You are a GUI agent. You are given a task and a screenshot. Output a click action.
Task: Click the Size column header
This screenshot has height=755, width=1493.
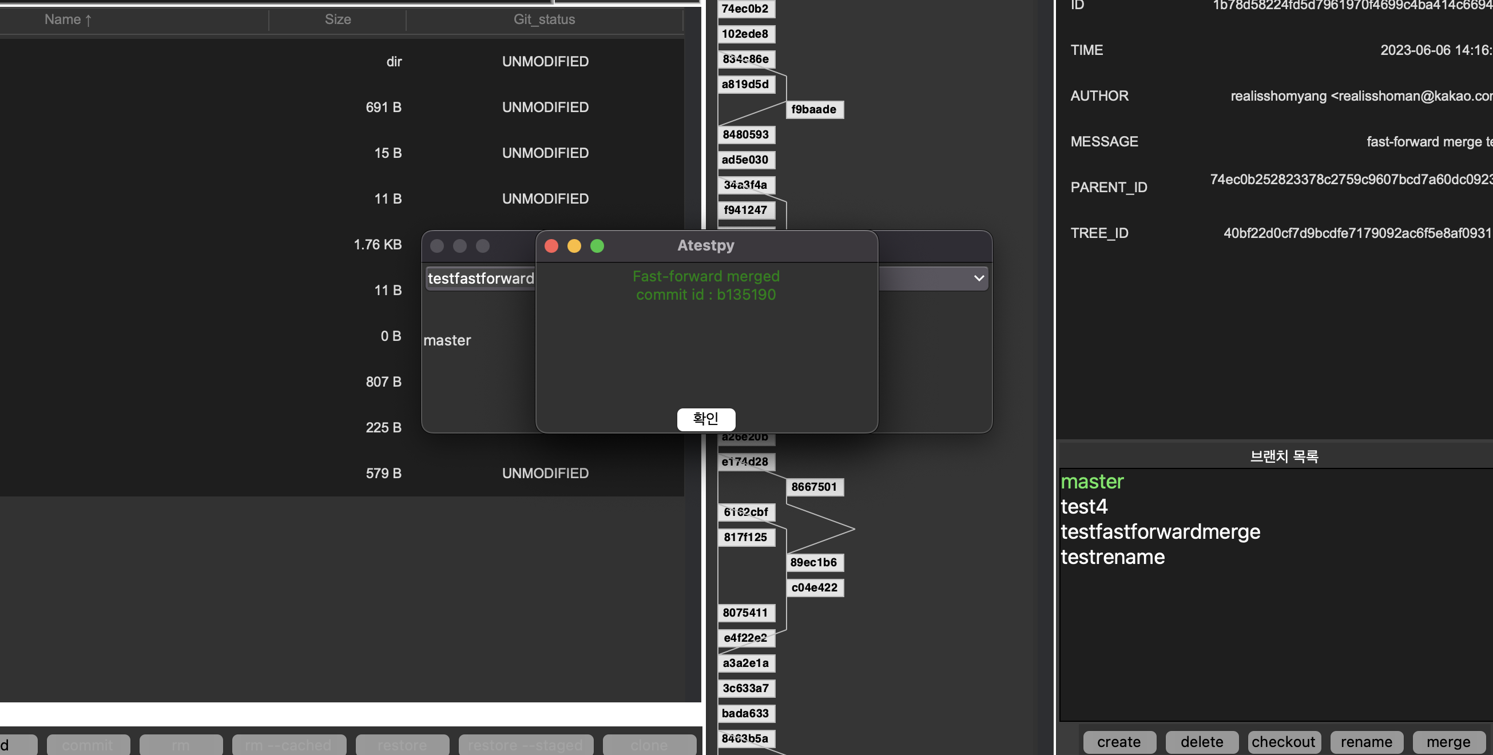337,19
